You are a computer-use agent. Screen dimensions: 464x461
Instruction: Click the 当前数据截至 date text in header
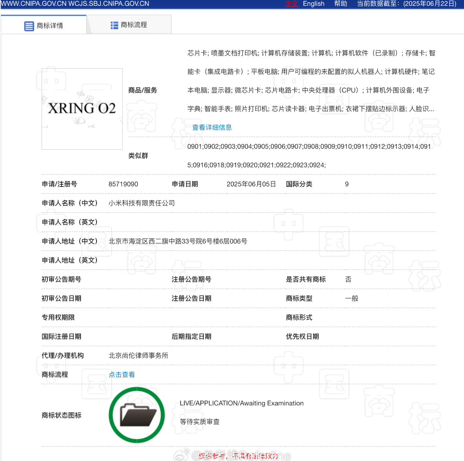[407, 4]
